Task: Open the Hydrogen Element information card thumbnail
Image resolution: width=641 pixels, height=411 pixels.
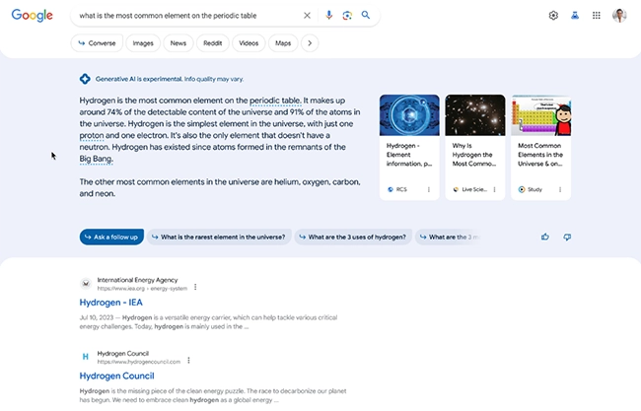Action: (409, 115)
